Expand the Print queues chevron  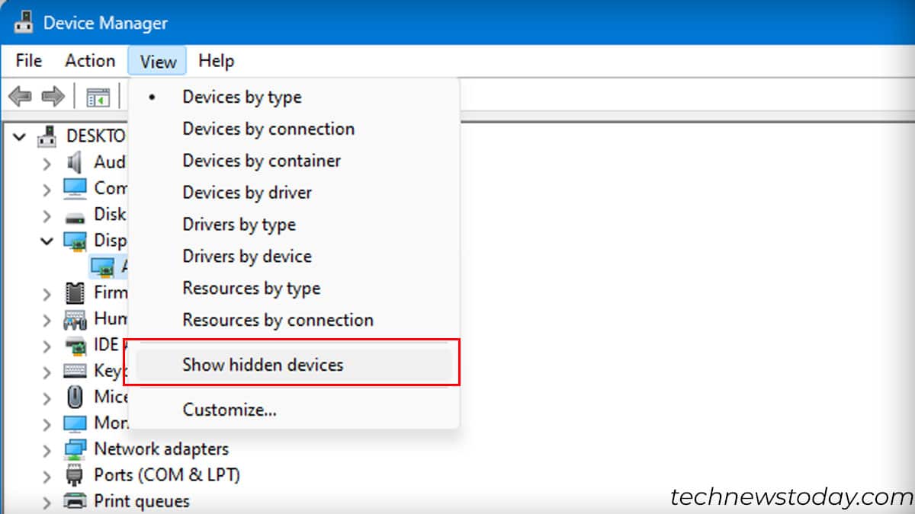pos(47,502)
